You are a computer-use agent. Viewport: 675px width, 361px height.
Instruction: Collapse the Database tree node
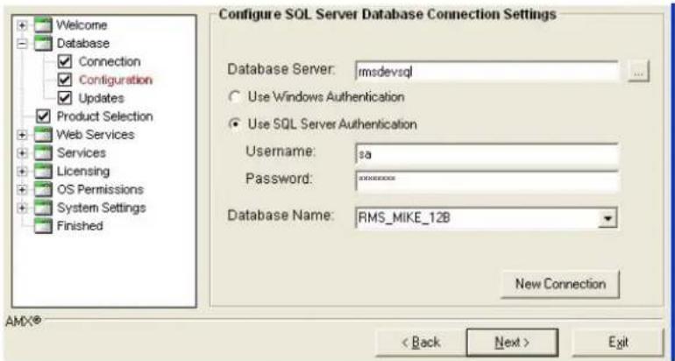pyautogui.click(x=22, y=44)
